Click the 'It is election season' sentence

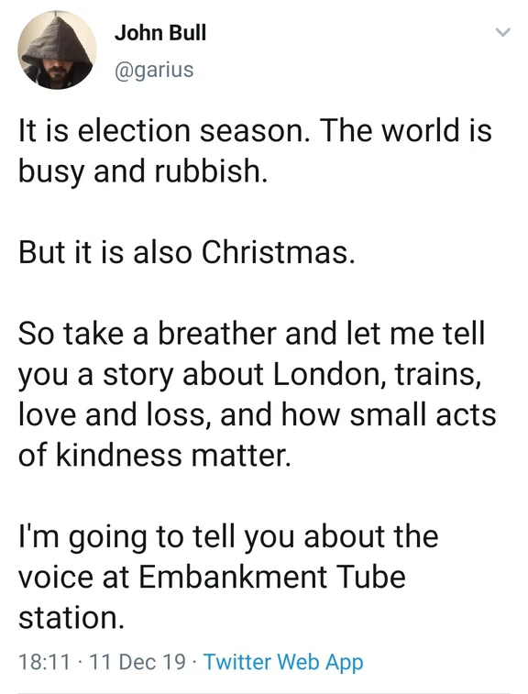(163, 131)
